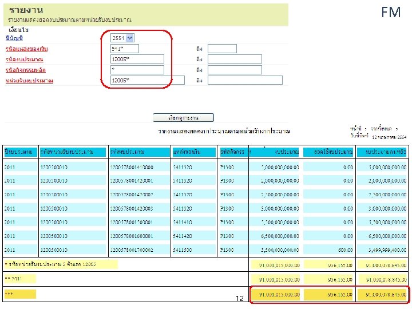Click the รหัสแหล่งของเงิน field containing 541*
412x309 pixels.
[x=125, y=49]
